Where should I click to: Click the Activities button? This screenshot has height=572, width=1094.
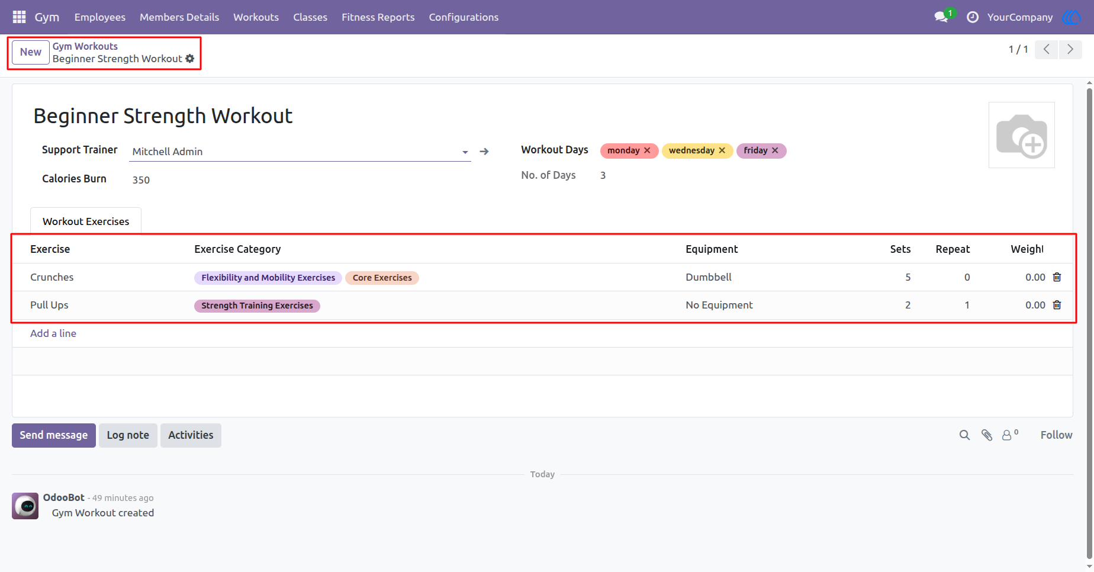pos(191,435)
